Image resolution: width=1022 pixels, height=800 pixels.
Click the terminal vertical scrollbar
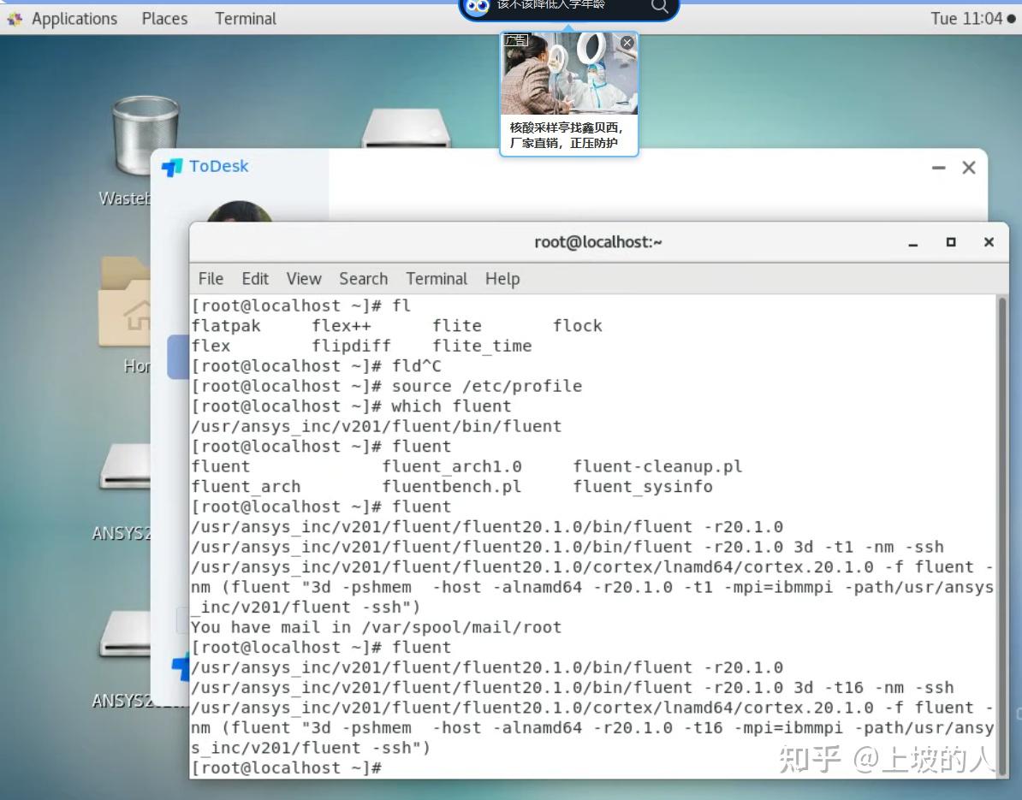point(1001,536)
